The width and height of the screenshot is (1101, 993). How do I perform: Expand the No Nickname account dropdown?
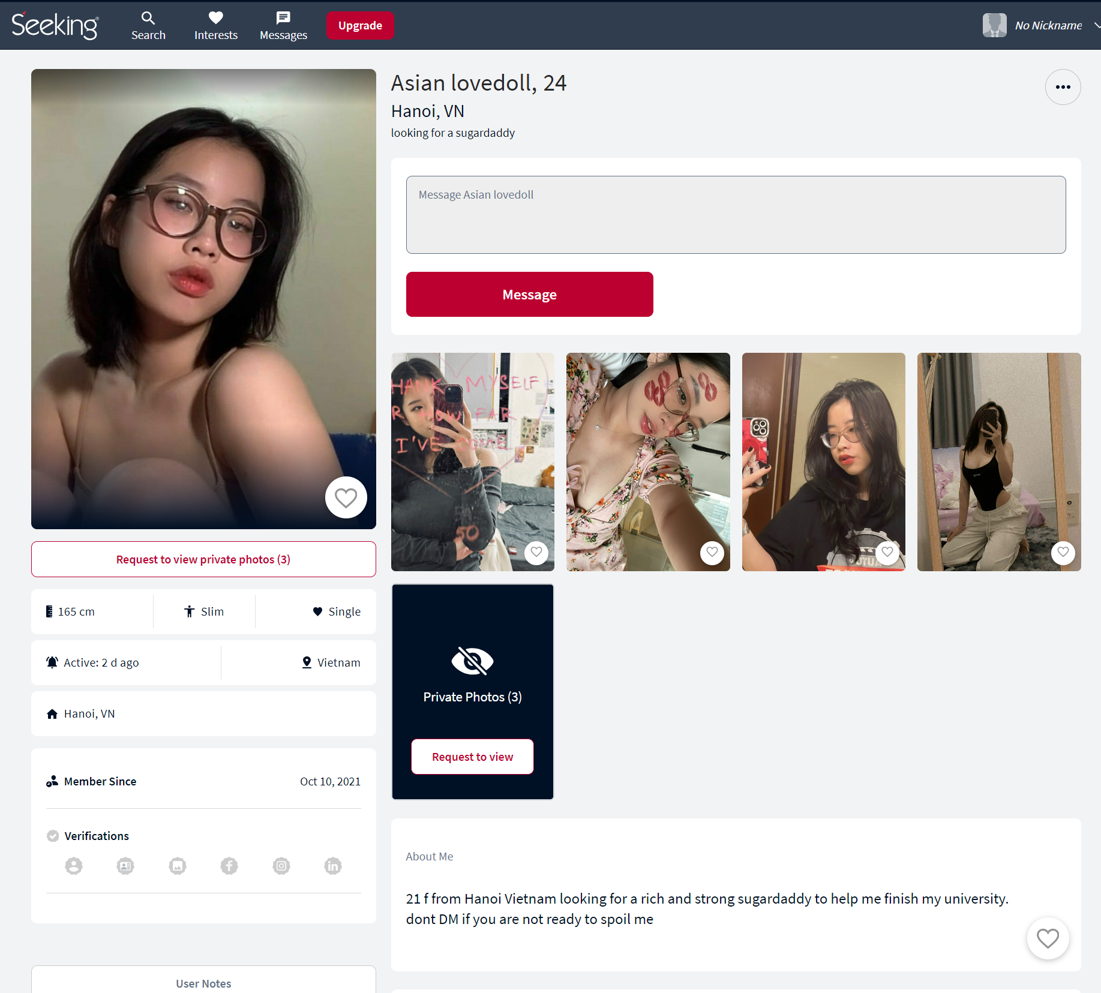[1096, 25]
